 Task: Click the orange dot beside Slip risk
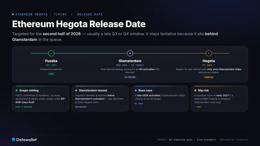195,90
